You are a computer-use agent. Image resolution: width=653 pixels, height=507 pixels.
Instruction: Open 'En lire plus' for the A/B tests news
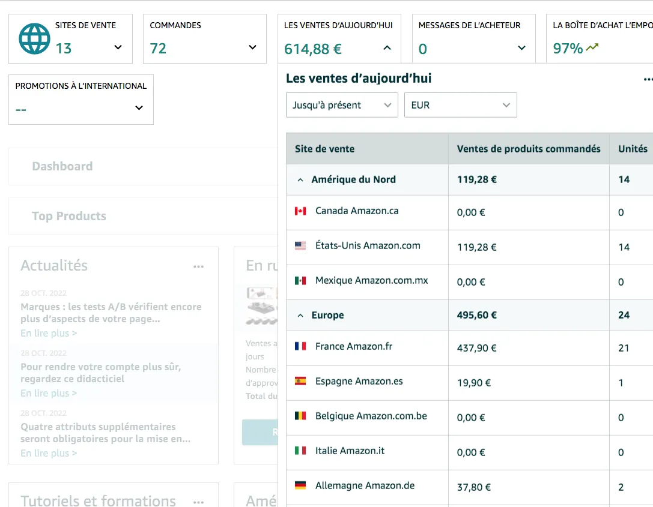49,333
